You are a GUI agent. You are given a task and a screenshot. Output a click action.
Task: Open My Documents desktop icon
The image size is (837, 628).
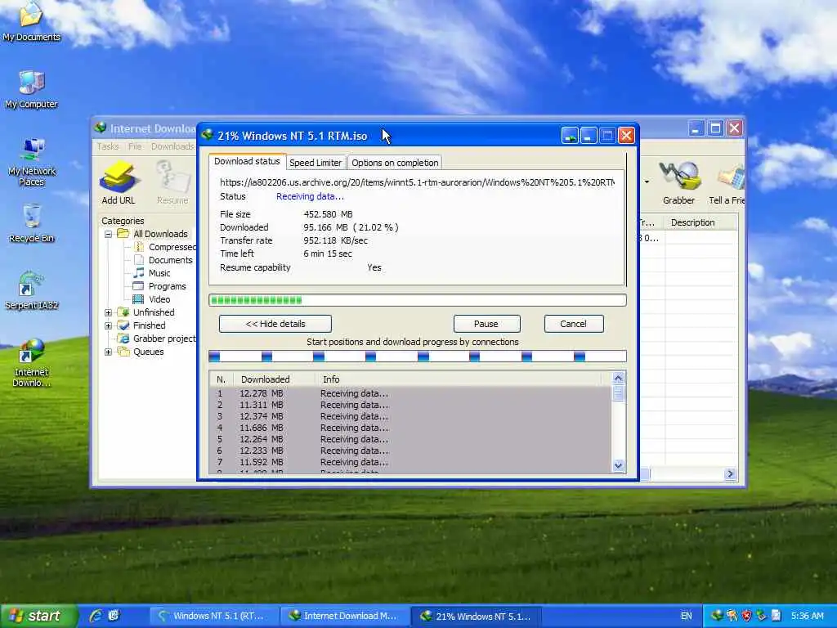pyautogui.click(x=32, y=22)
